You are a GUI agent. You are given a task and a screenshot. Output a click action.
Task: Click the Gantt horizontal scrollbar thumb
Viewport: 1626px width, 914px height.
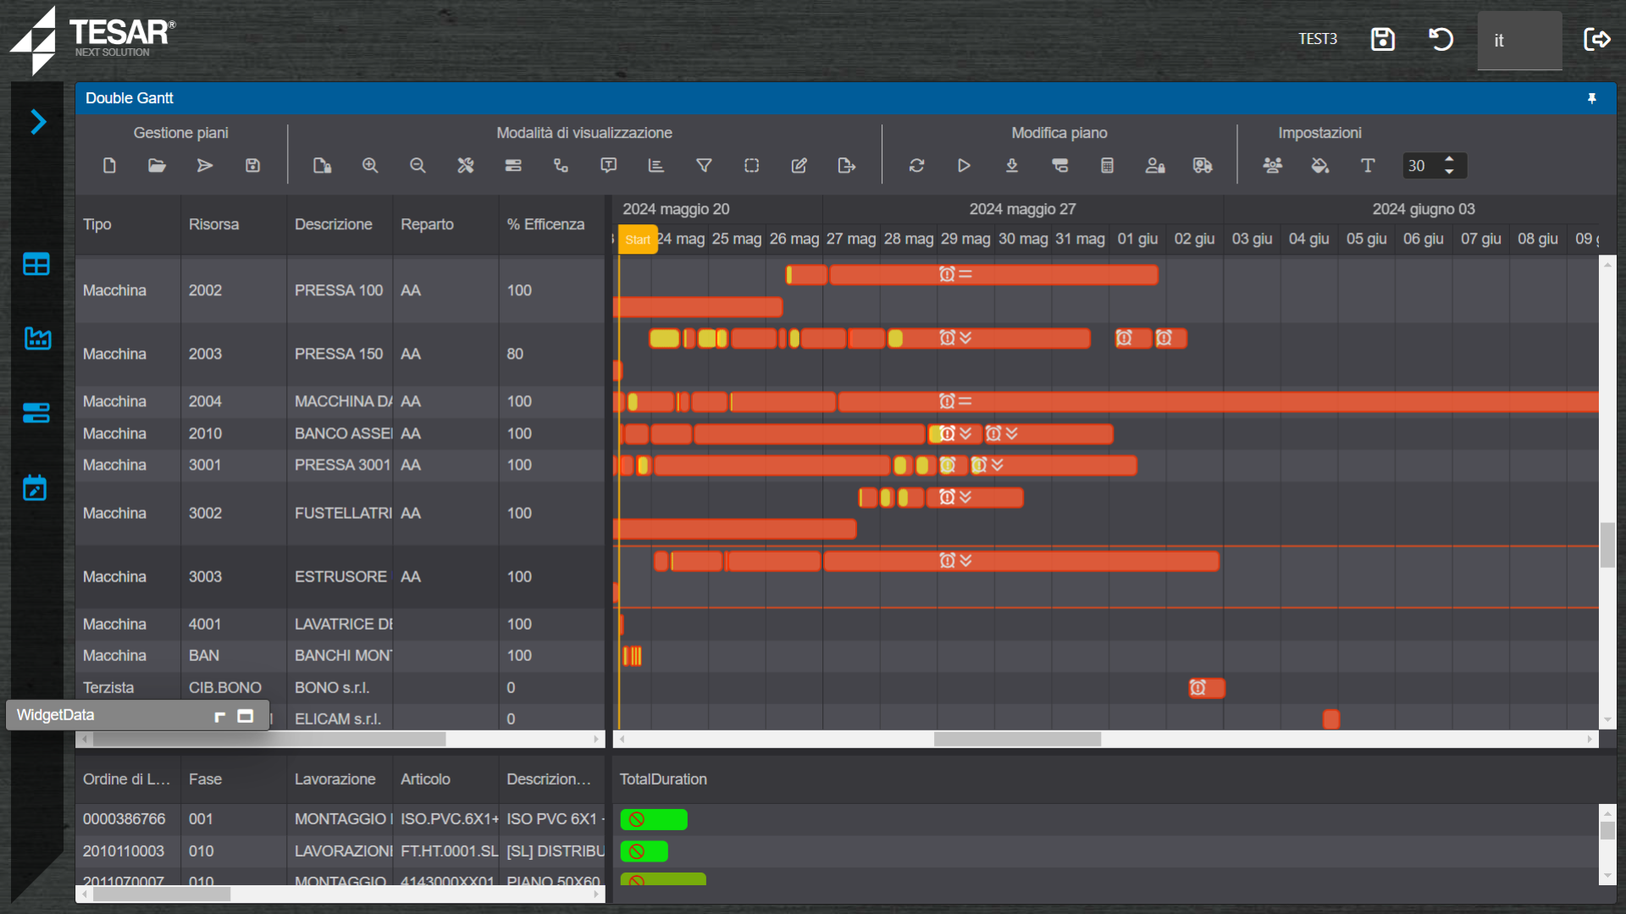(x=1016, y=739)
